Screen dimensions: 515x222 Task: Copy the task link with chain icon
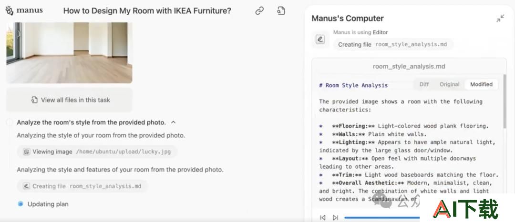pyautogui.click(x=259, y=11)
